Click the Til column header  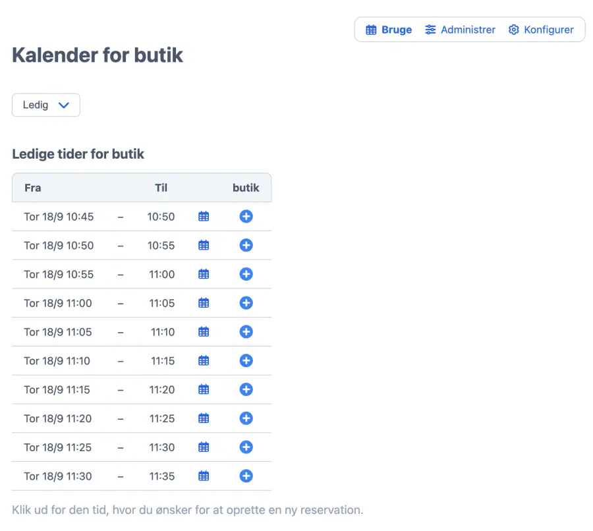click(x=161, y=188)
